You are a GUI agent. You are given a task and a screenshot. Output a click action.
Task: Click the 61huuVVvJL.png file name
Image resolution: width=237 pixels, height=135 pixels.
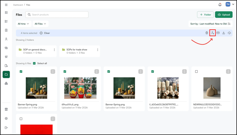tap(70, 105)
